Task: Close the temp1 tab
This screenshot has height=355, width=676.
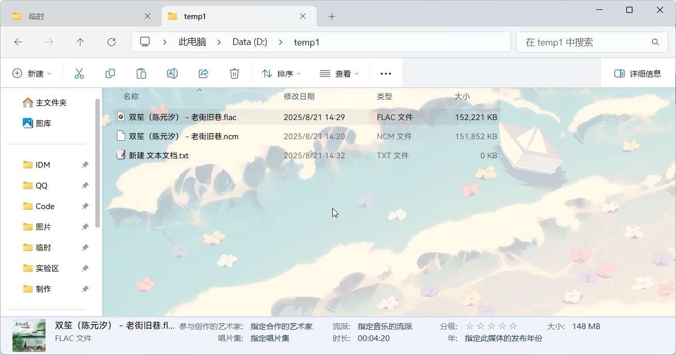Action: coord(303,17)
